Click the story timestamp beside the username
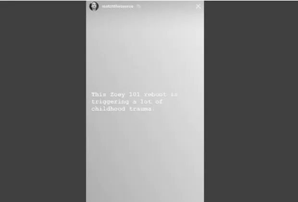The image size is (298, 202). point(139,6)
